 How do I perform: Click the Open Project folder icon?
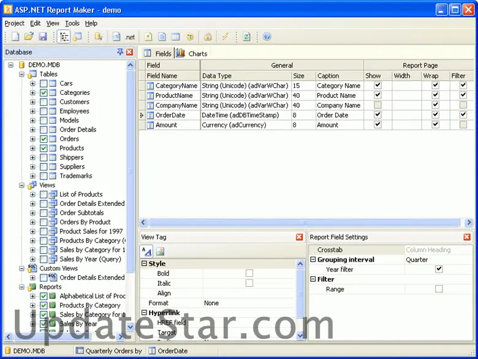(29, 37)
